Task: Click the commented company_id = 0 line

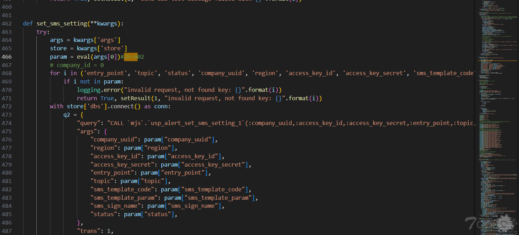Action: coord(77,65)
